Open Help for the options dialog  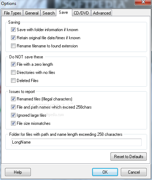coord(18,172)
